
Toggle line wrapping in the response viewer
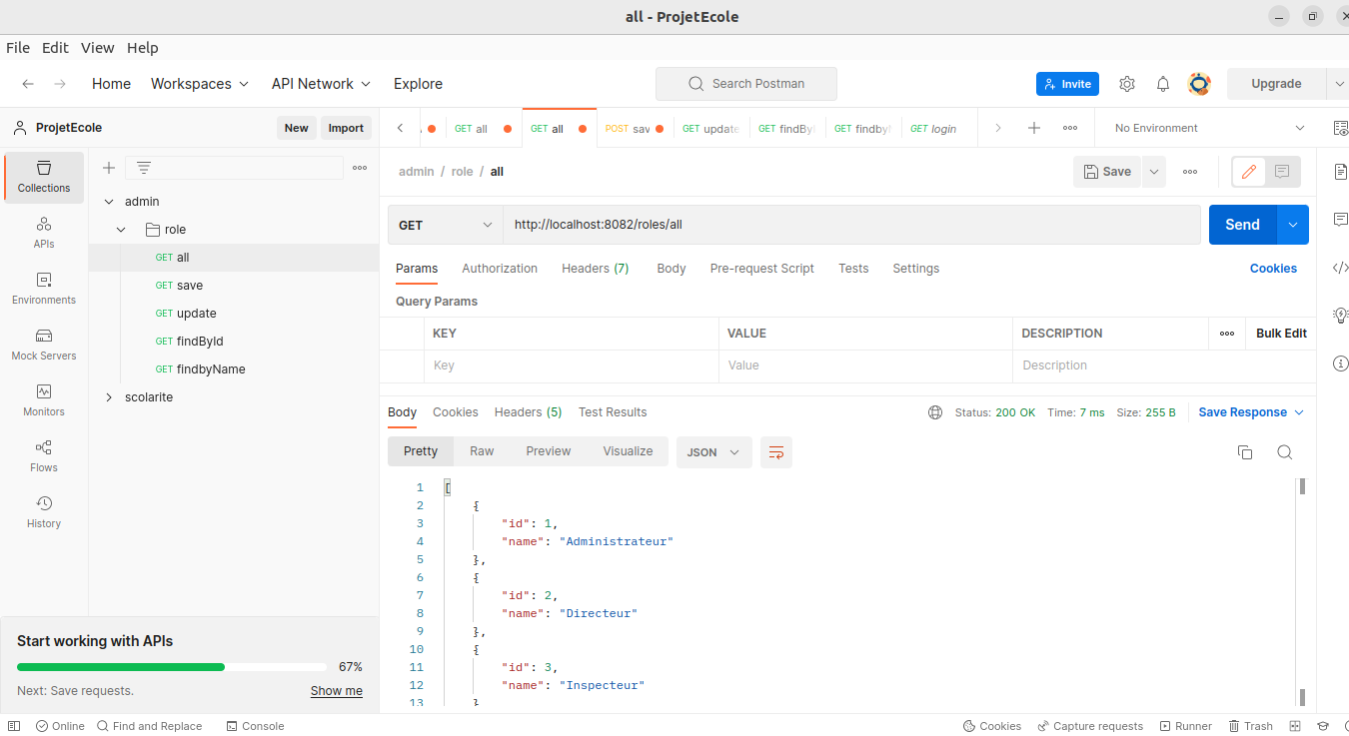point(776,452)
